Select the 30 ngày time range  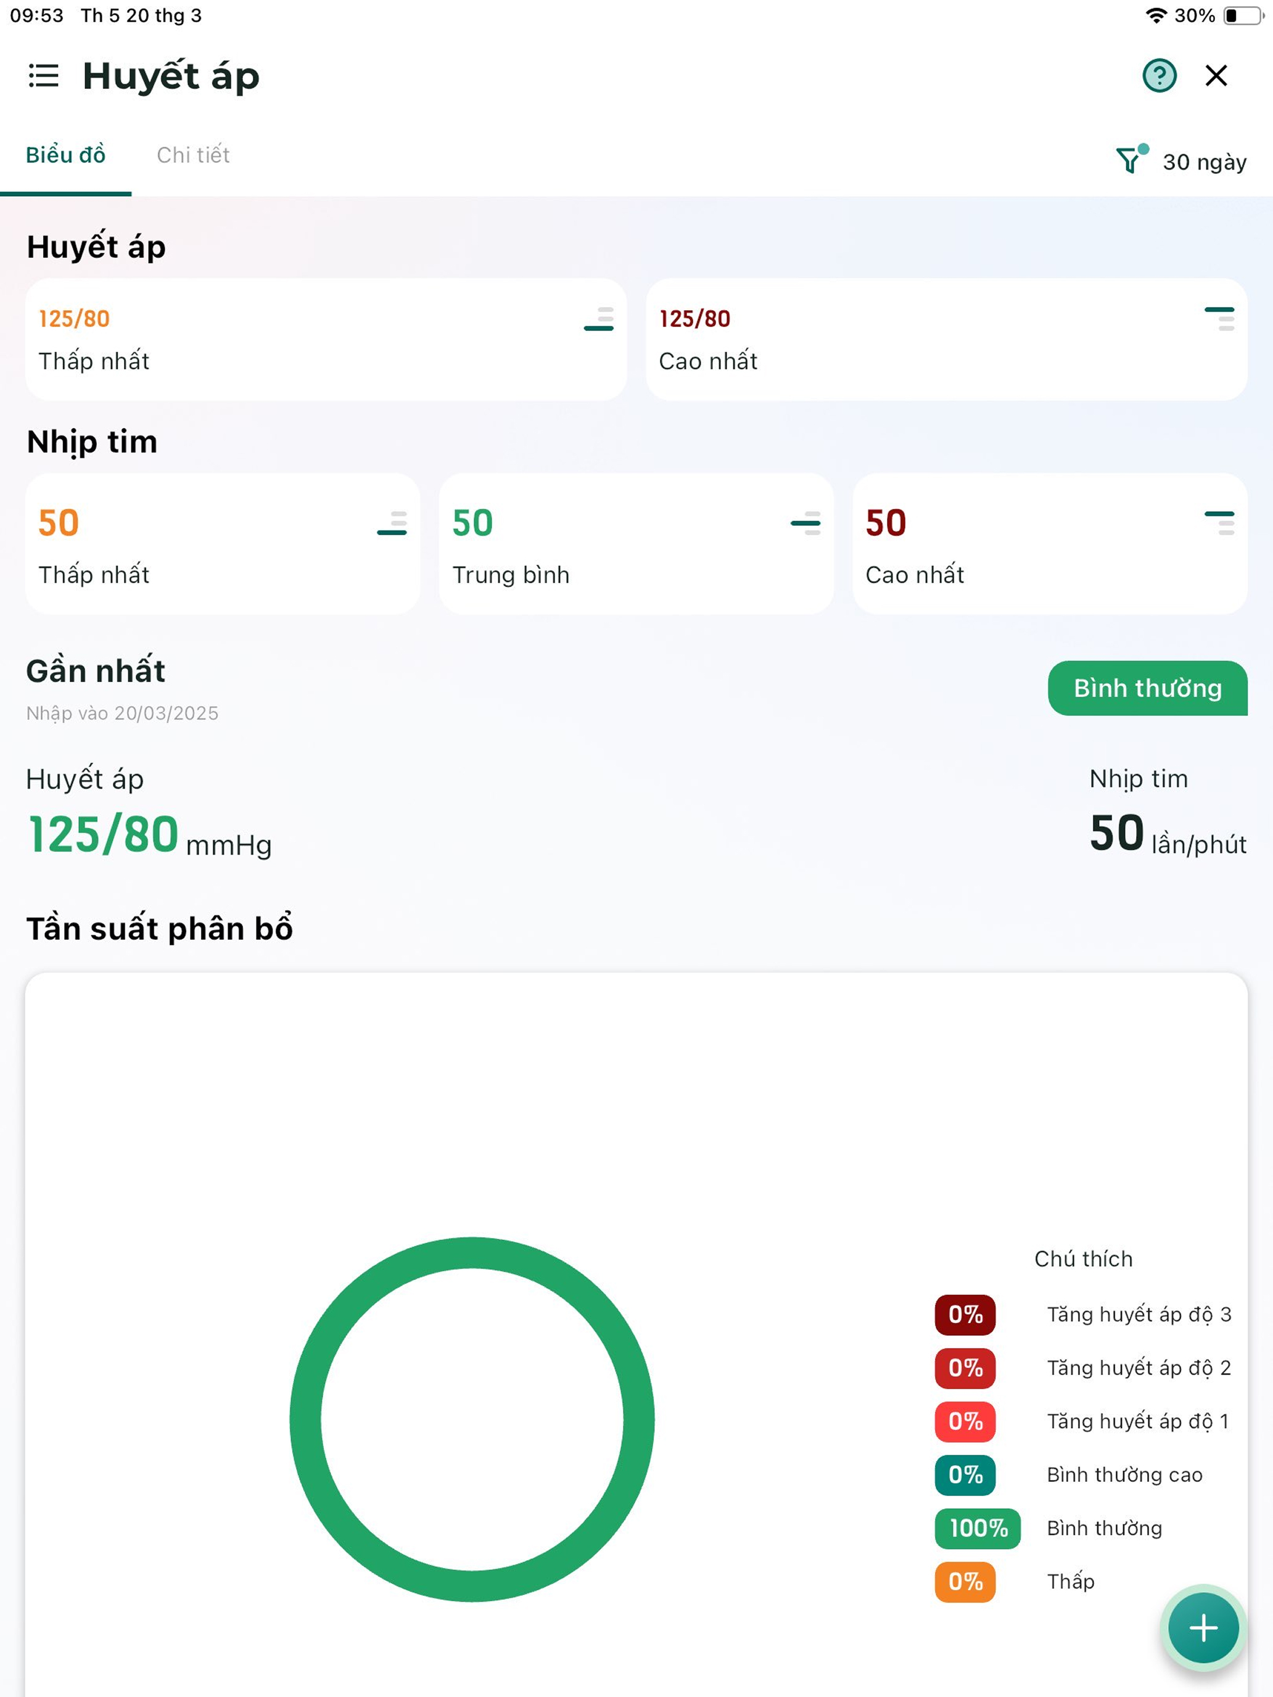pyautogui.click(x=1204, y=162)
